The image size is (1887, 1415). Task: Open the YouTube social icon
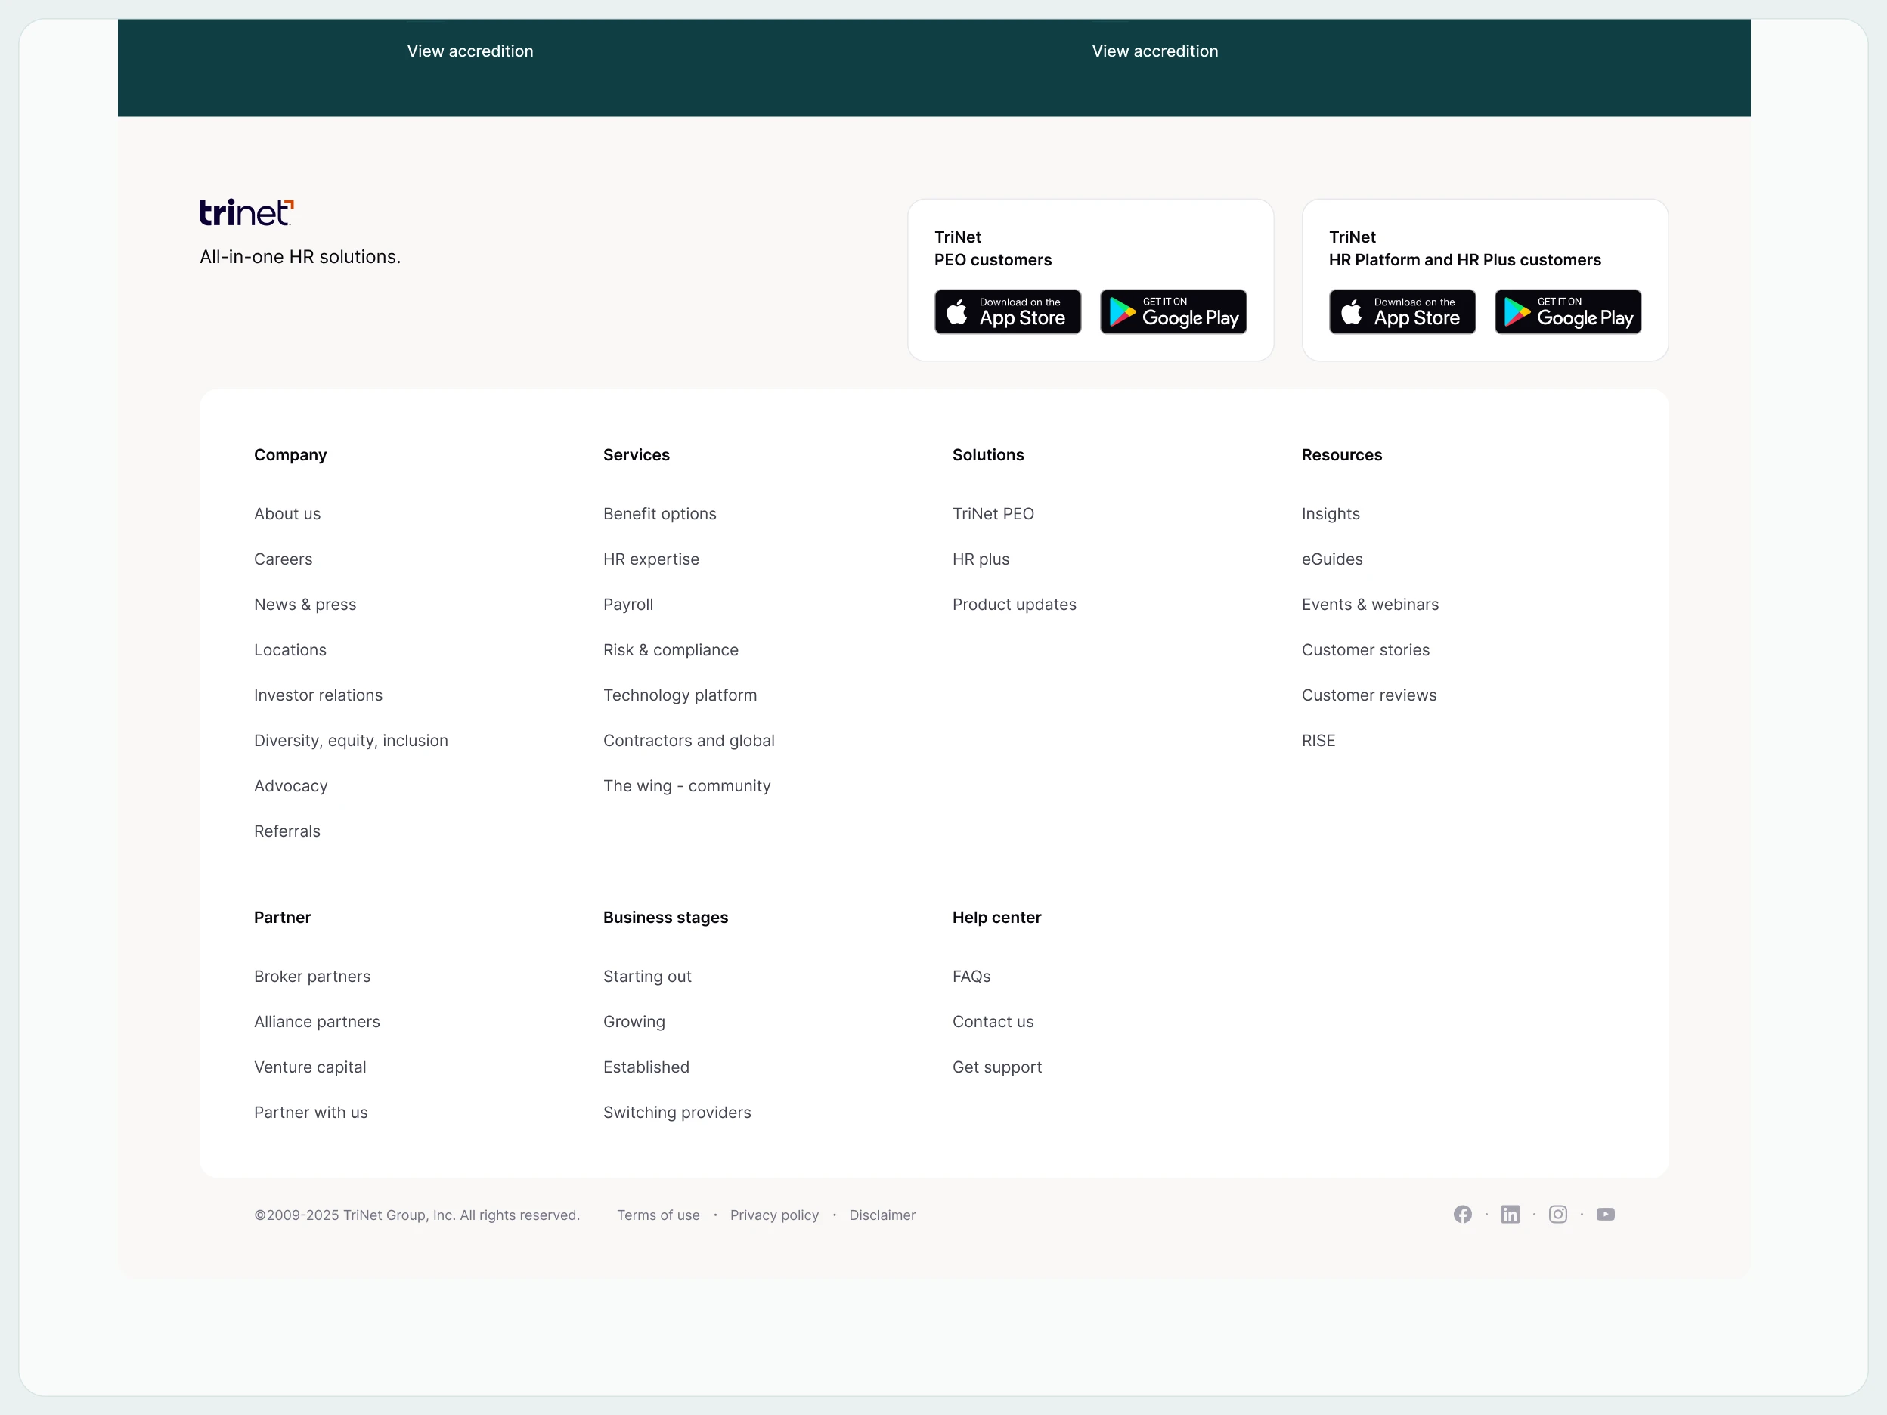click(1606, 1214)
